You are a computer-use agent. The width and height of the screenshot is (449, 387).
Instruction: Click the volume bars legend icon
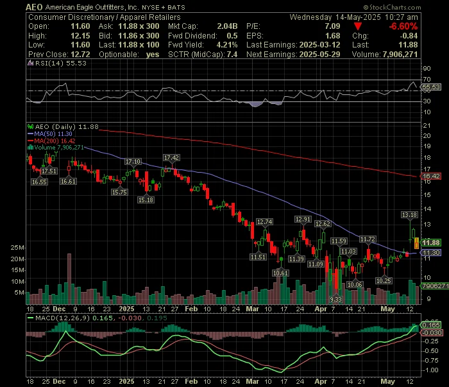point(30,148)
